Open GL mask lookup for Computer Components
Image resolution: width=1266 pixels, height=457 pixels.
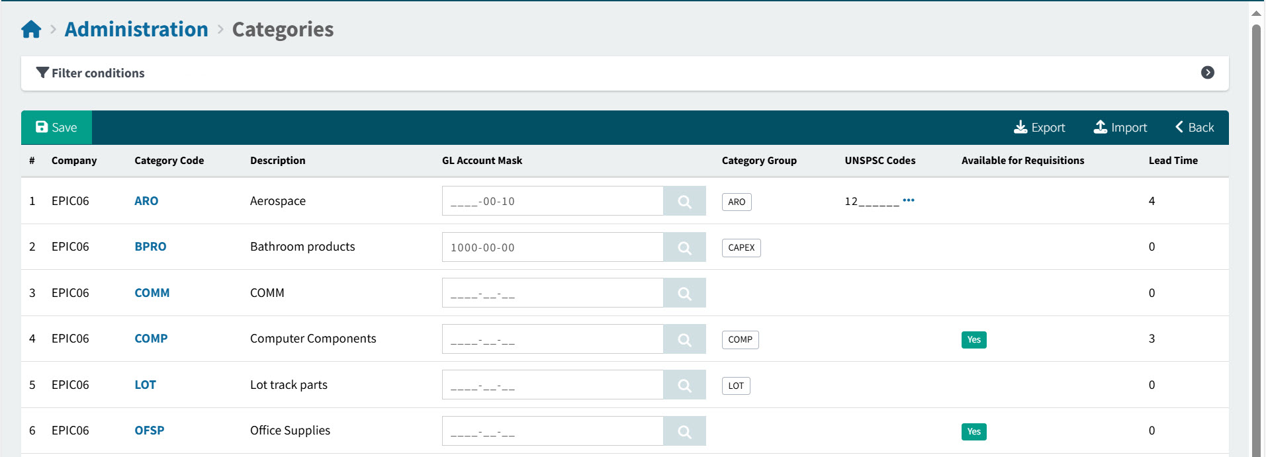(684, 339)
